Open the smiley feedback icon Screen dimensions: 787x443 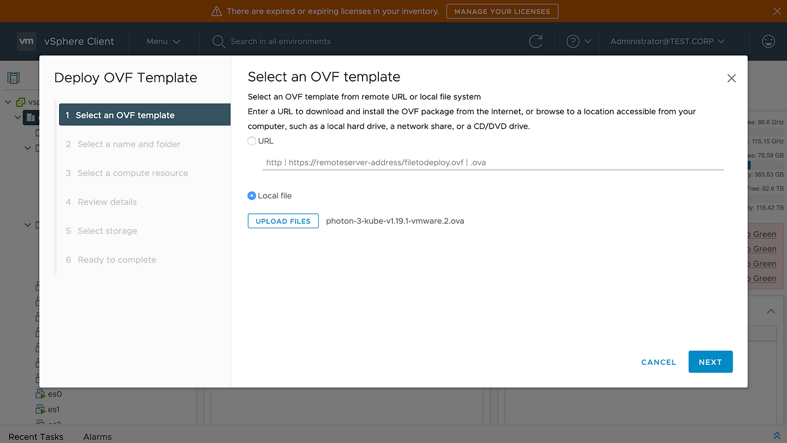point(768,41)
